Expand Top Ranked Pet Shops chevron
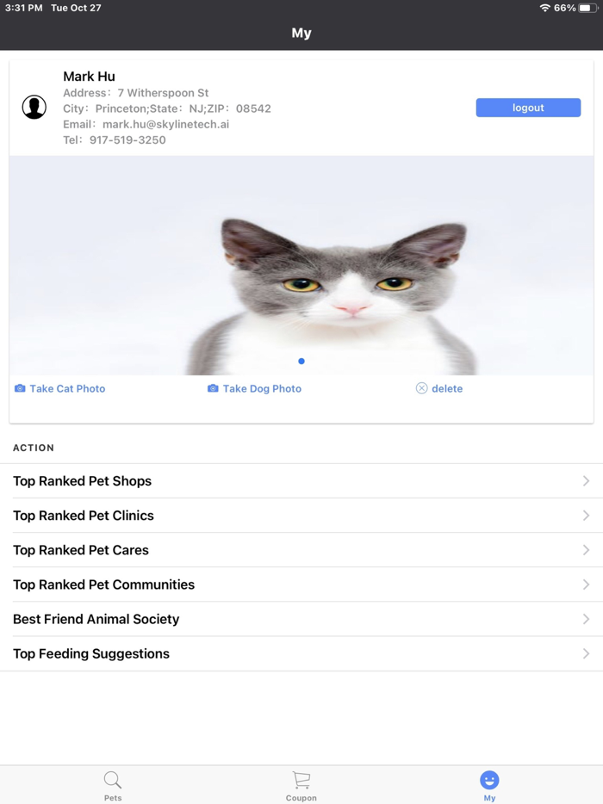 (x=586, y=481)
